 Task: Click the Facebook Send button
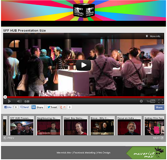click(x=24, y=107)
